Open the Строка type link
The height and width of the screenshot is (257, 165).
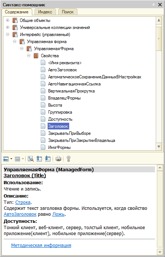pos(23,202)
